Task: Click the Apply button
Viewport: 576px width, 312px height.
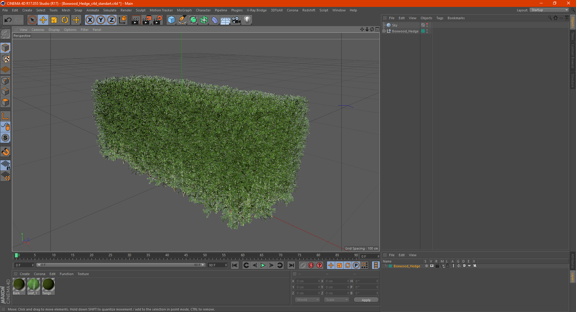Action: click(366, 300)
